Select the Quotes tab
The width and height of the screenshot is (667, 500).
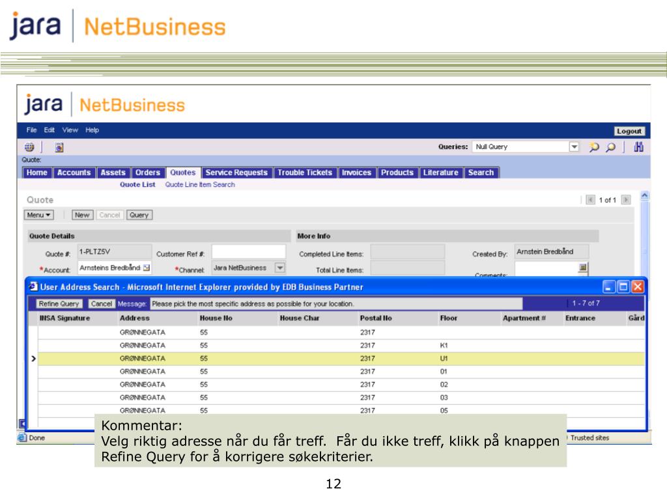[x=183, y=173]
